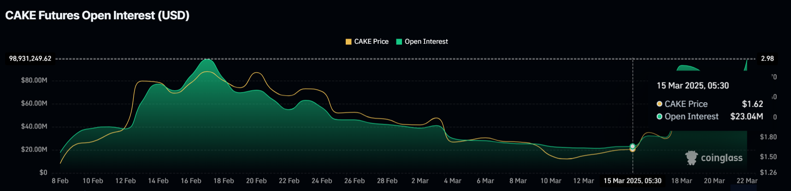Click the $80.00M y-axis label
The width and height of the screenshot is (791, 191).
(34, 80)
